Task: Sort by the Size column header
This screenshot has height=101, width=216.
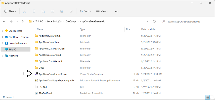Action: click(128, 29)
